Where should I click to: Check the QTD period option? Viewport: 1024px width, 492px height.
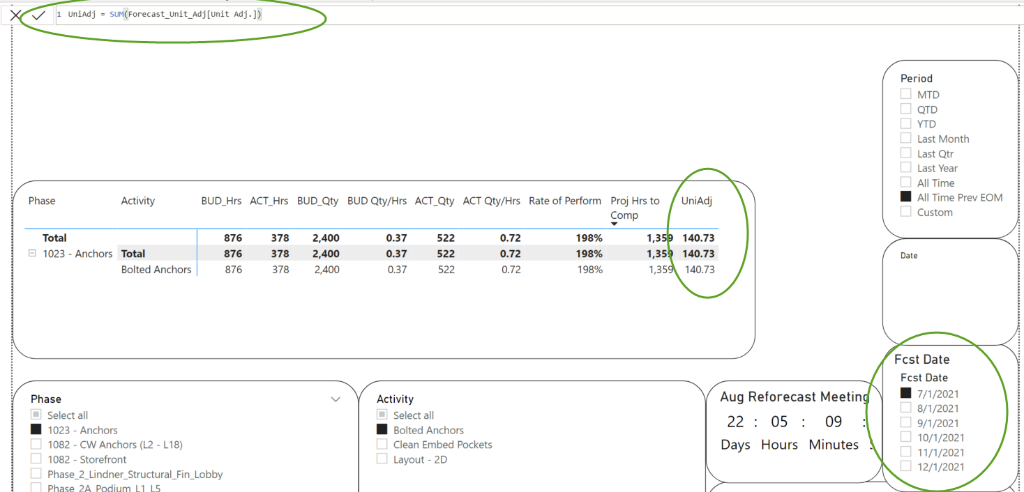905,109
